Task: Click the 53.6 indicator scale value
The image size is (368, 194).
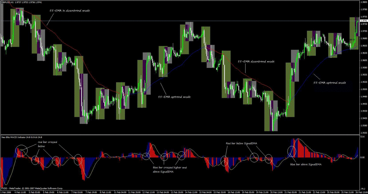Action: click(x=363, y=137)
